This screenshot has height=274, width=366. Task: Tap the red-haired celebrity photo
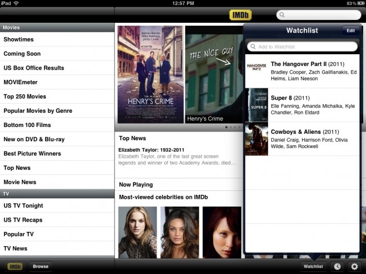(x=222, y=232)
